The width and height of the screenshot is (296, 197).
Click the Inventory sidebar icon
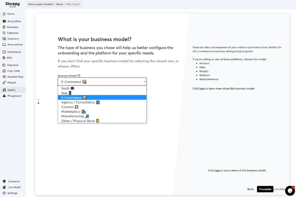click(4, 39)
